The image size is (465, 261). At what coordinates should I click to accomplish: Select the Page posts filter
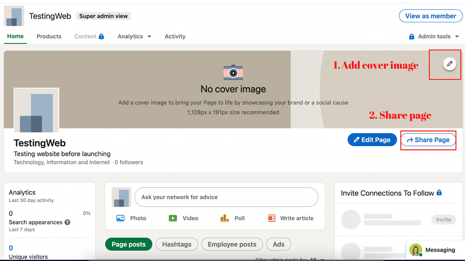(x=129, y=244)
